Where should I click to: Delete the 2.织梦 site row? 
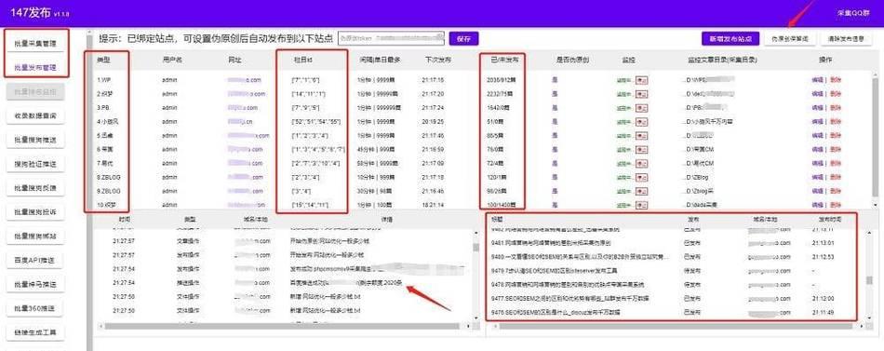[836, 94]
